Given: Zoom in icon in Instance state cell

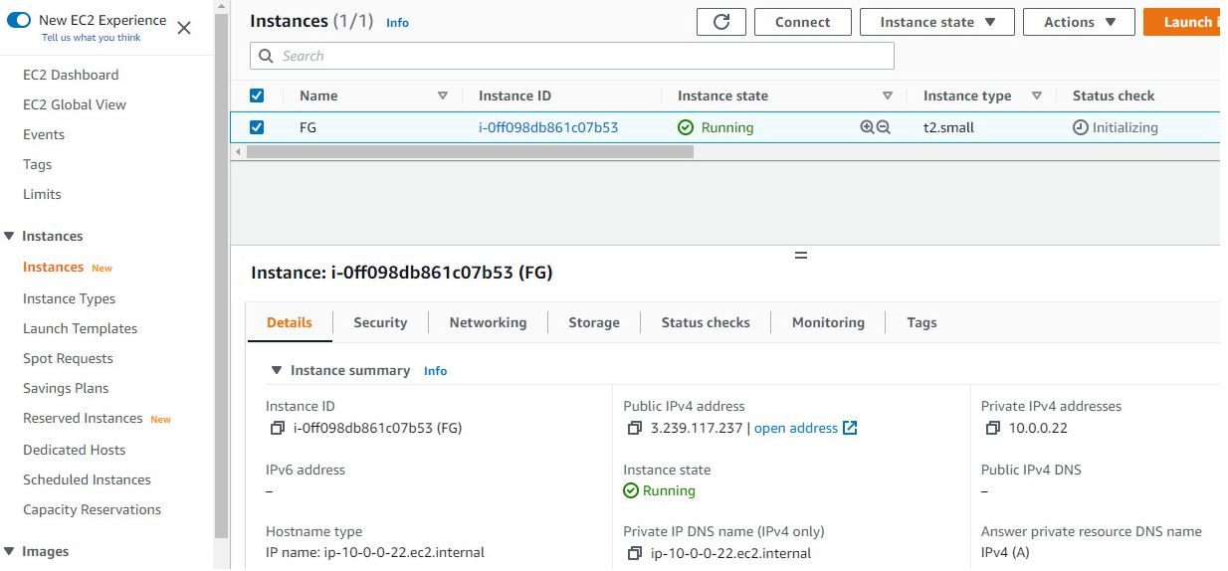Looking at the screenshot, I should [x=868, y=127].
